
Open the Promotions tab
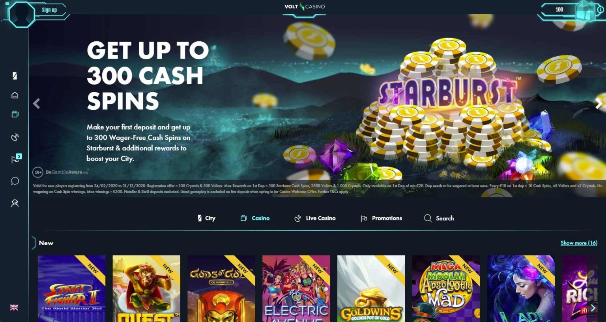click(381, 218)
